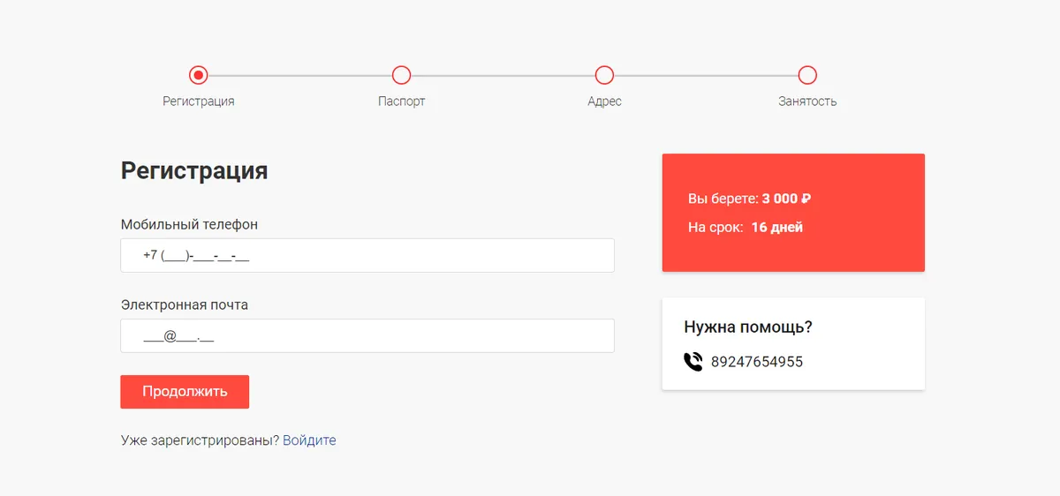Open the Паспорт step label
The height and width of the screenshot is (496, 1060).
[x=401, y=101]
